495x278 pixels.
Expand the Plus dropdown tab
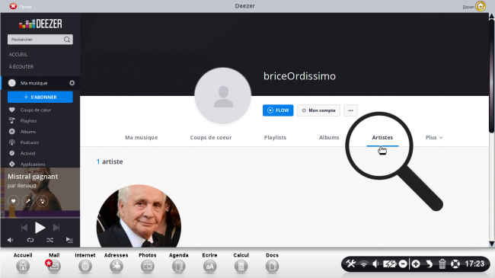(434, 137)
